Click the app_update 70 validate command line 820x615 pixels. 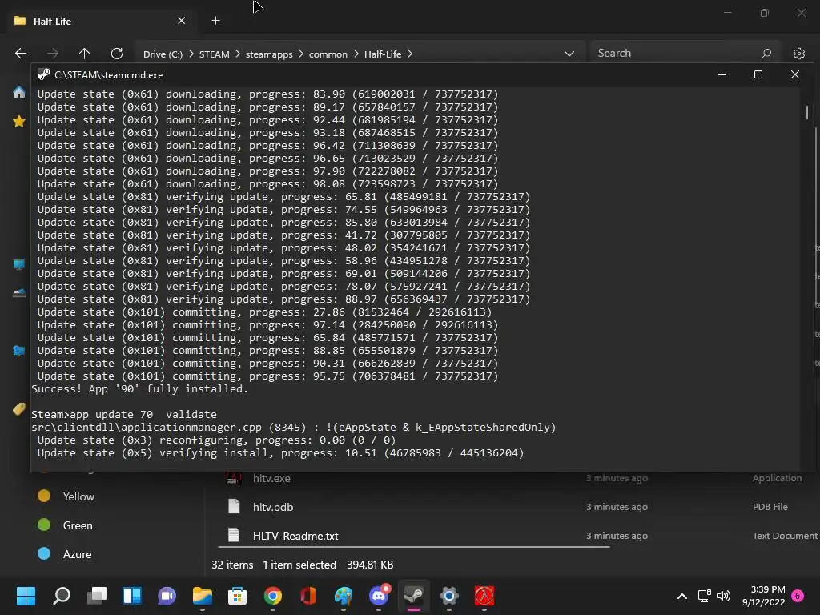coord(124,414)
